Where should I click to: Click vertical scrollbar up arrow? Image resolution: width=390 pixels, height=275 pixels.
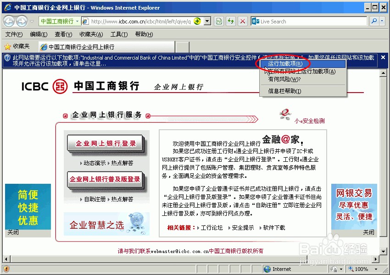pyautogui.click(x=383, y=73)
